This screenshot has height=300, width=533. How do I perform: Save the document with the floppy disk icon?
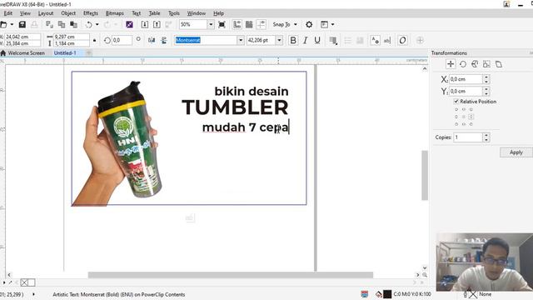click(x=22, y=24)
